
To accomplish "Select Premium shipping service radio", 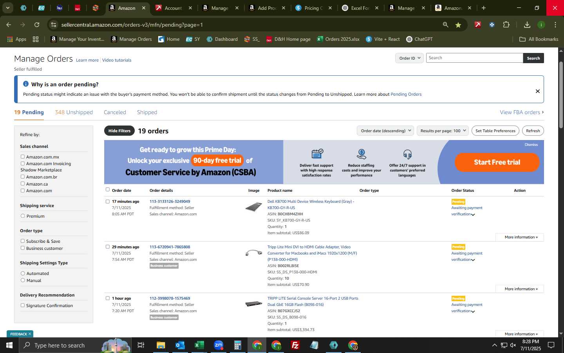I will [23, 216].
